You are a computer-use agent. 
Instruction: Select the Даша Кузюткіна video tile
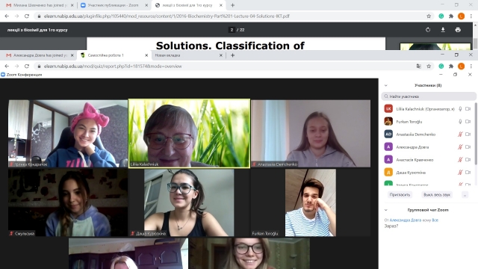click(x=189, y=202)
